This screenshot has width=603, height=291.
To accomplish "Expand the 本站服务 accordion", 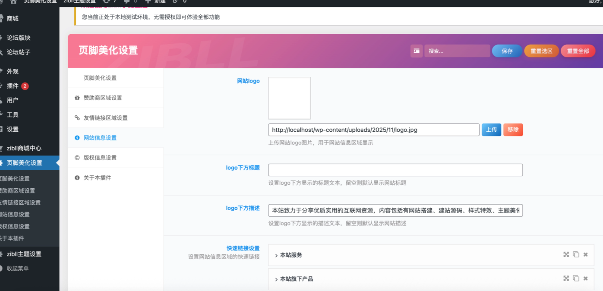I will tap(291, 255).
